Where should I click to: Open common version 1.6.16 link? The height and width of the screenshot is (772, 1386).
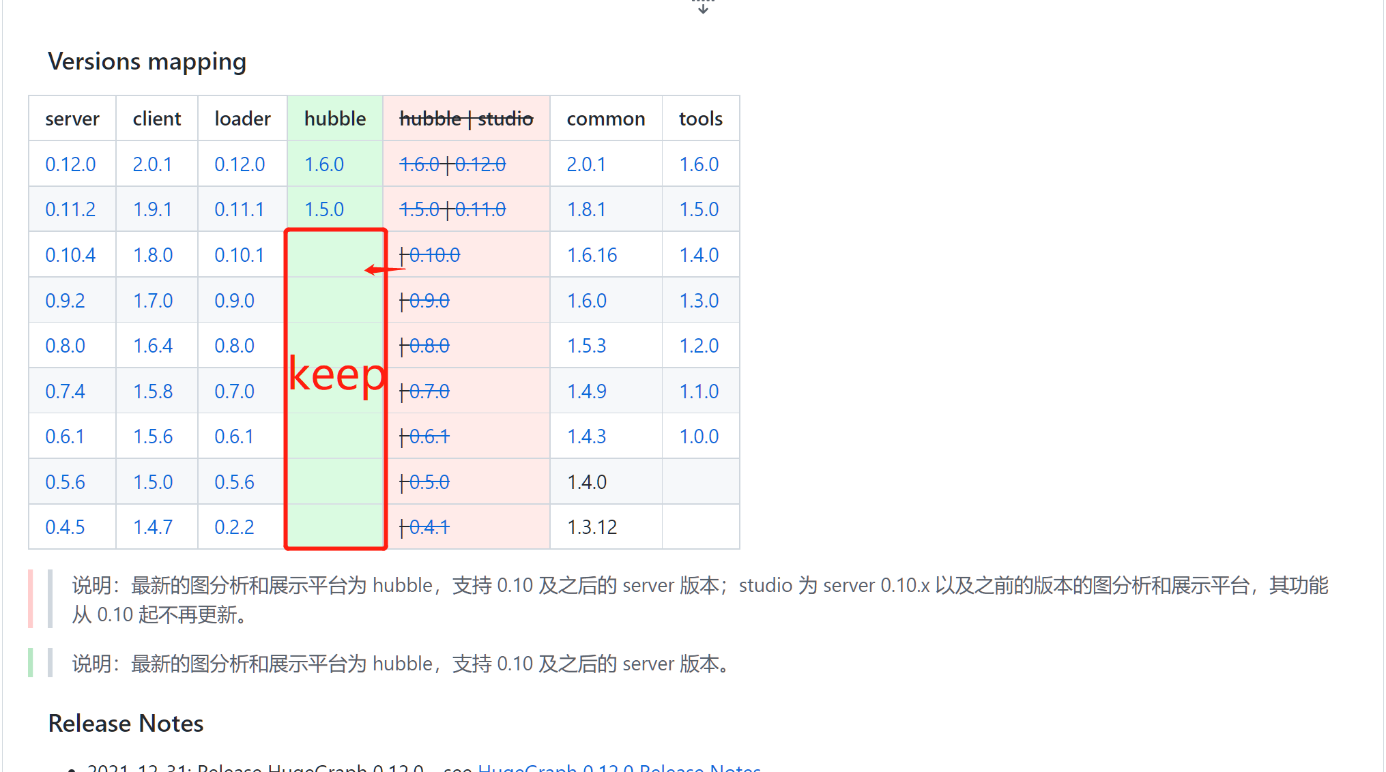pos(592,255)
